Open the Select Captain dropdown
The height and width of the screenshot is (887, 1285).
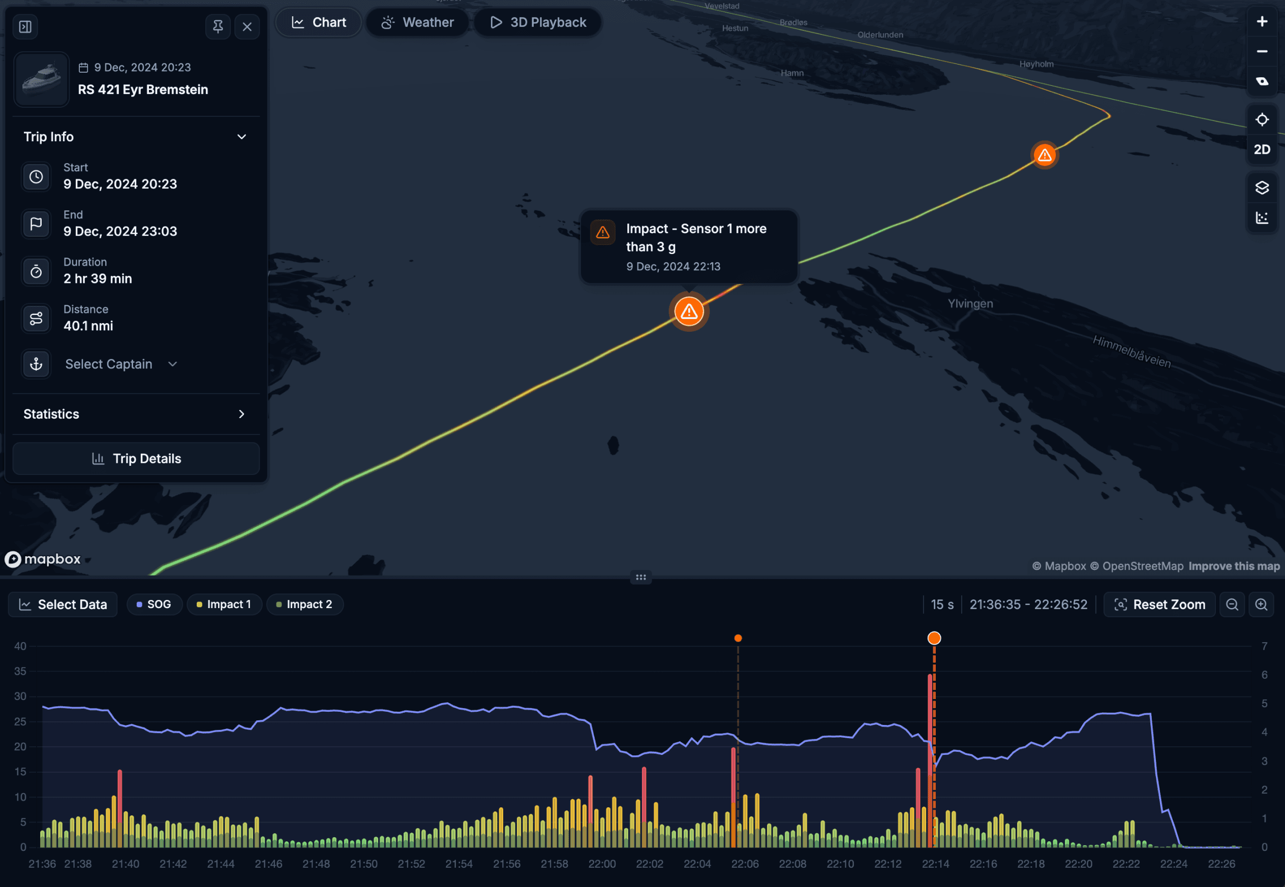click(x=120, y=364)
